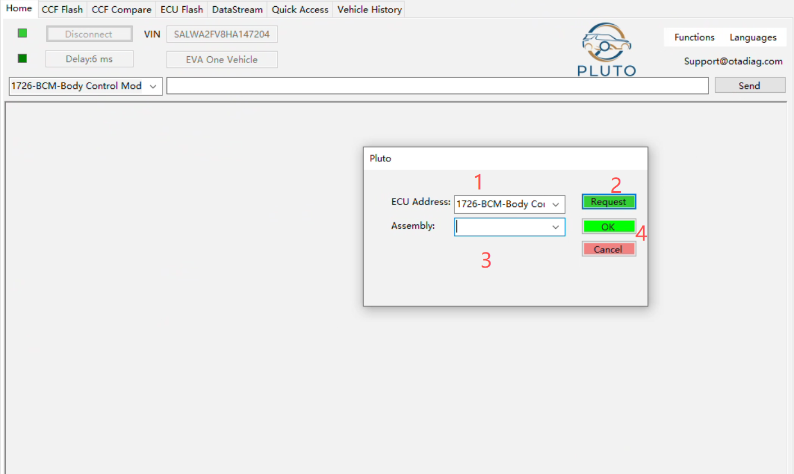Focus the command input field beside Send
794x474 pixels.
[438, 85]
